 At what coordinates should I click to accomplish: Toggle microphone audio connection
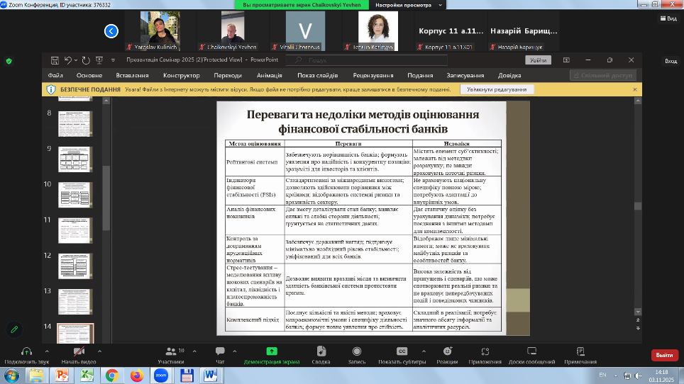[26, 351]
